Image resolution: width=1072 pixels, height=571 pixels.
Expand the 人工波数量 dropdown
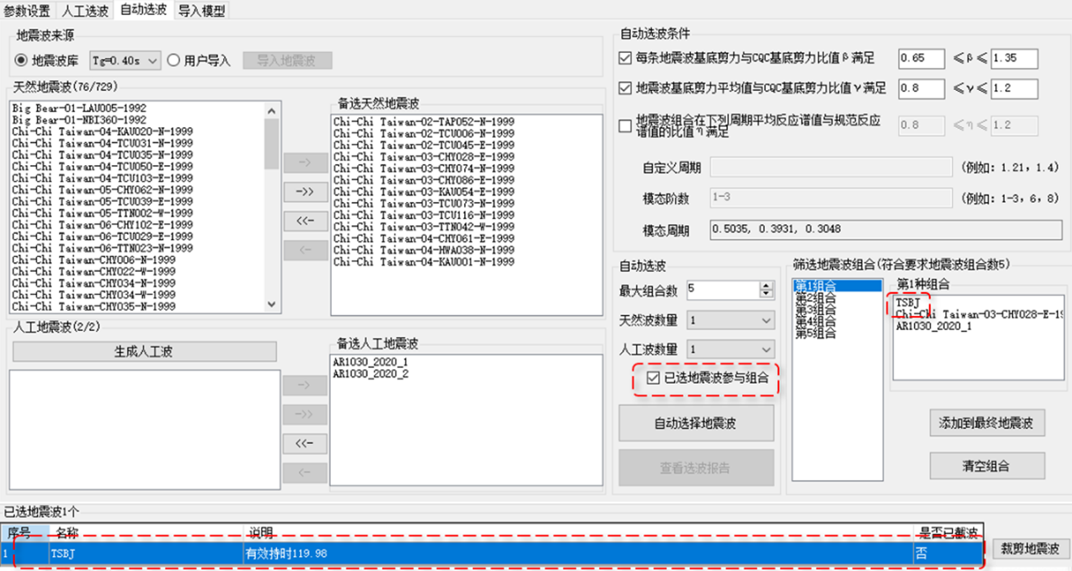click(x=730, y=350)
